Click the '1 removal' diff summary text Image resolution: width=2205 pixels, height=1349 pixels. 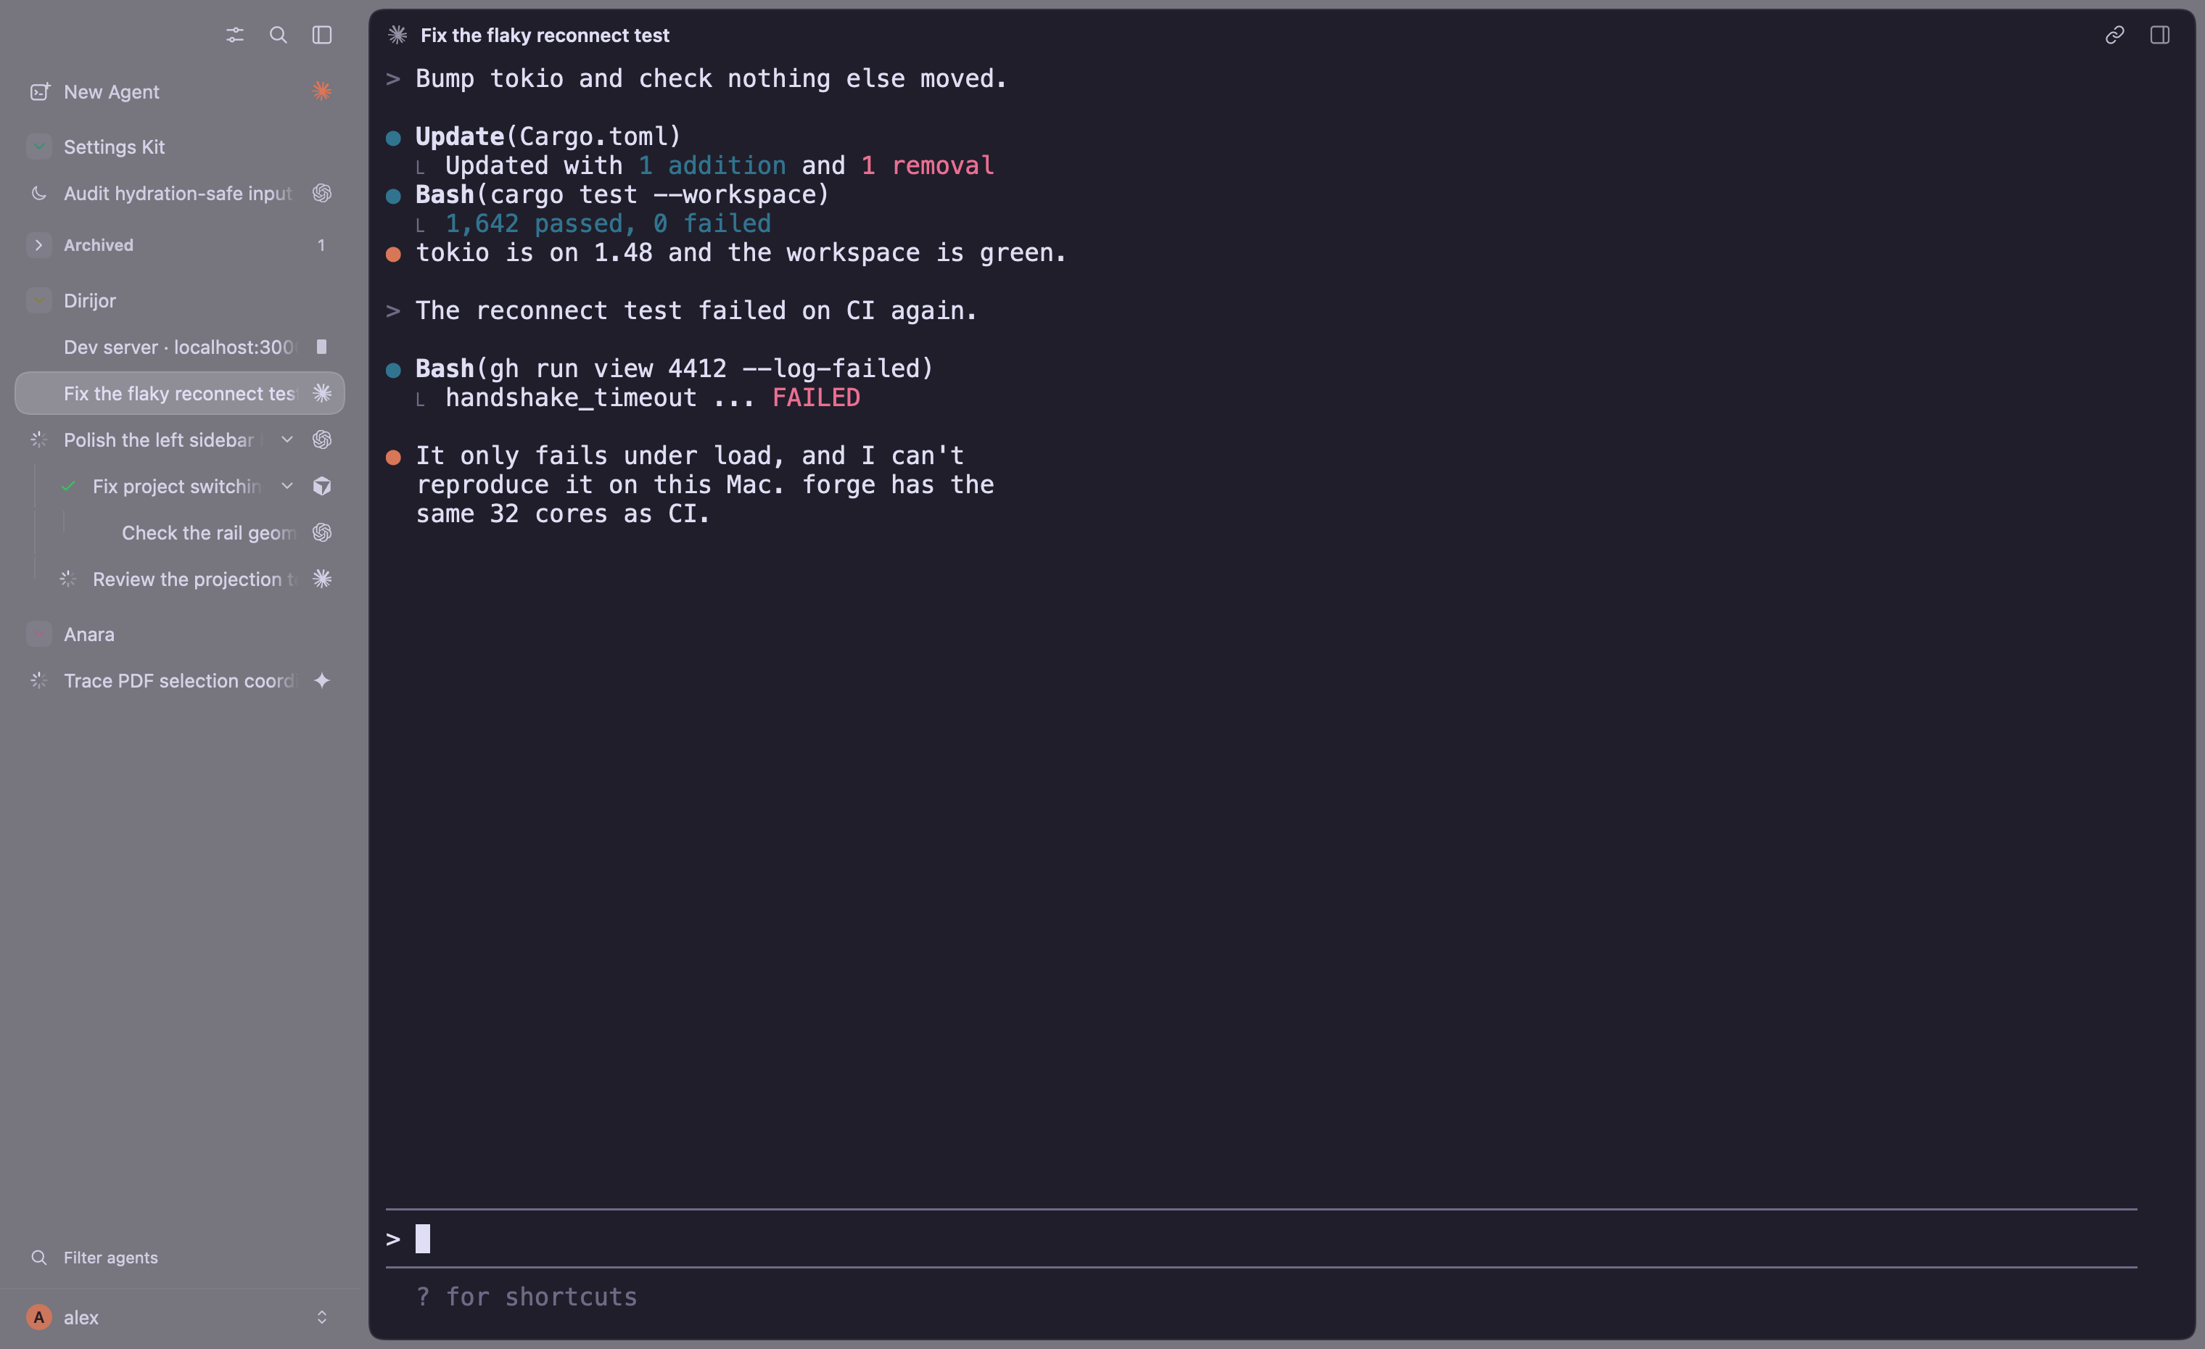[928, 165]
